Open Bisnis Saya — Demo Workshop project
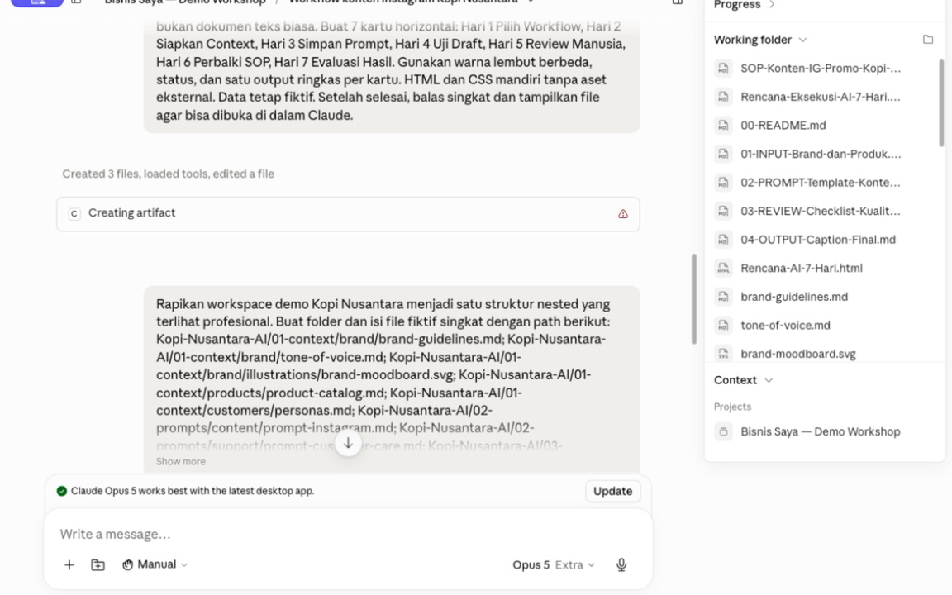The image size is (952, 595). coord(821,431)
